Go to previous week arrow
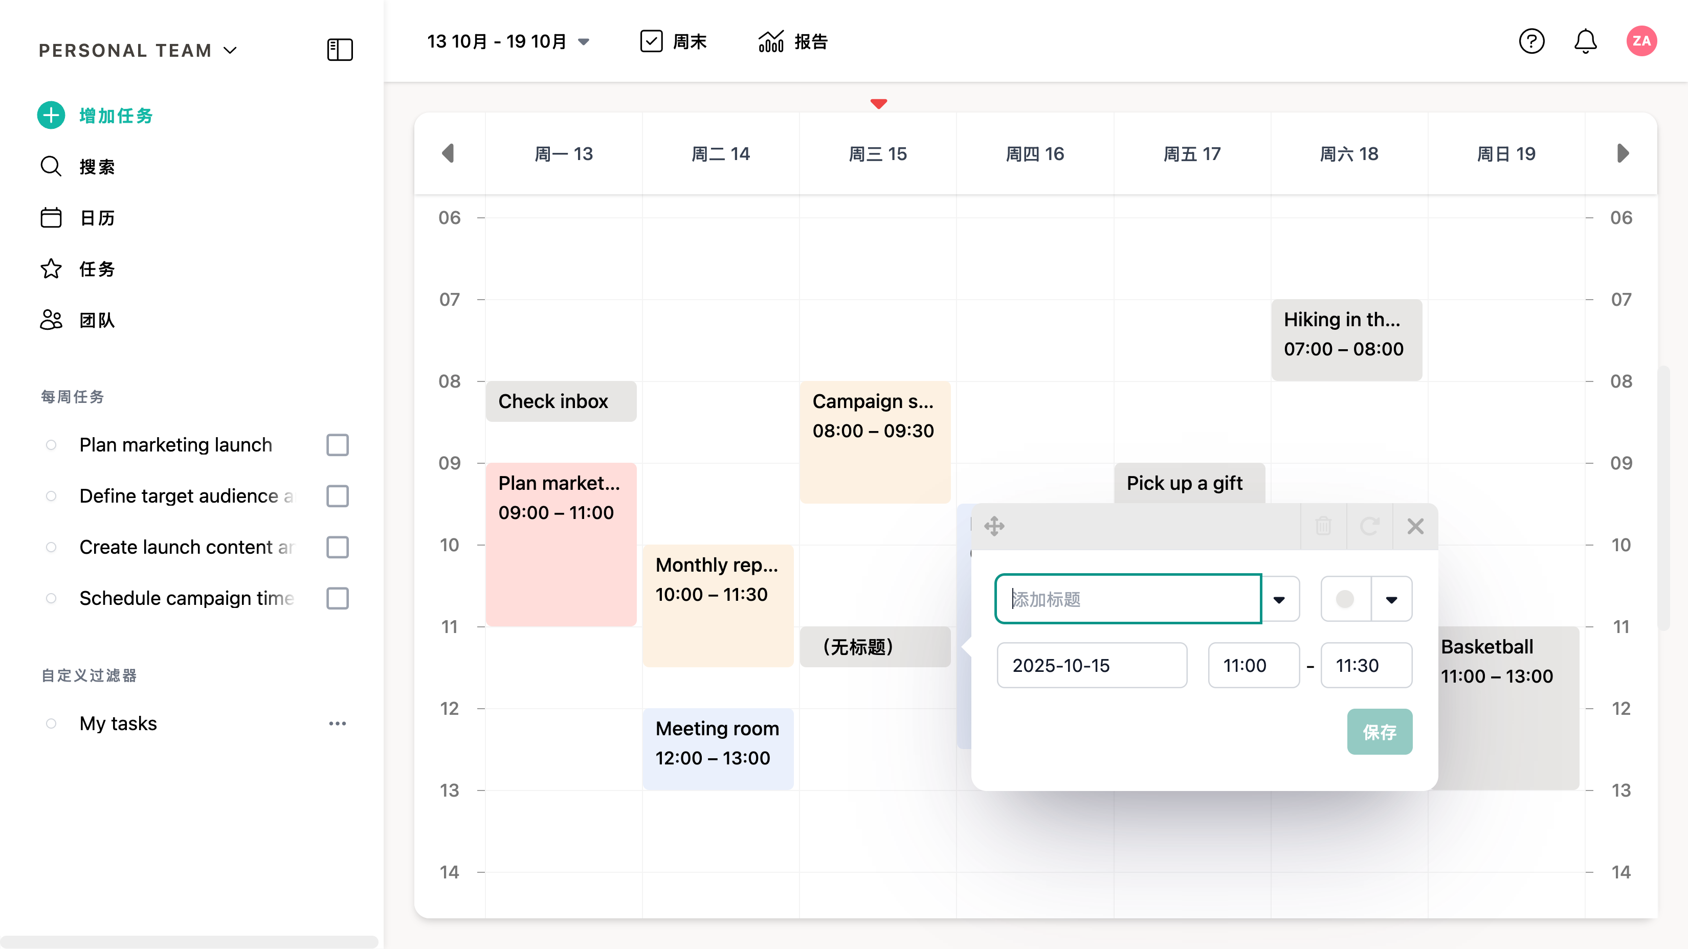The width and height of the screenshot is (1688, 949). 448,153
